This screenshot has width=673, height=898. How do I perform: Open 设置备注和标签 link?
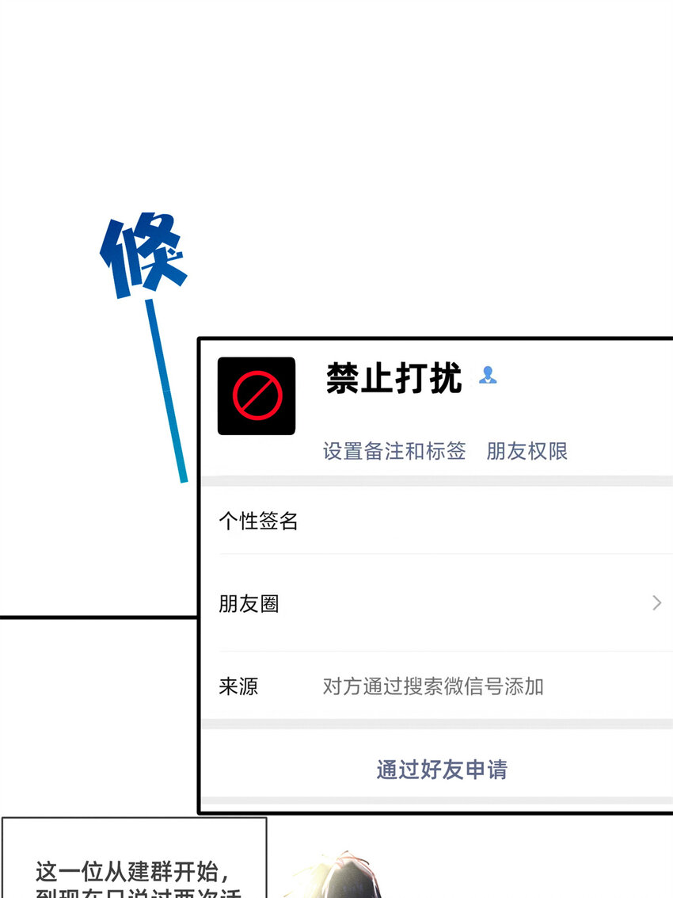(394, 451)
